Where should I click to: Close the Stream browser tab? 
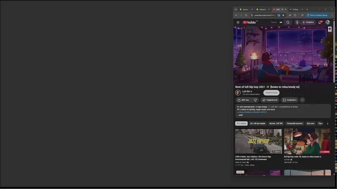[x=252, y=9]
